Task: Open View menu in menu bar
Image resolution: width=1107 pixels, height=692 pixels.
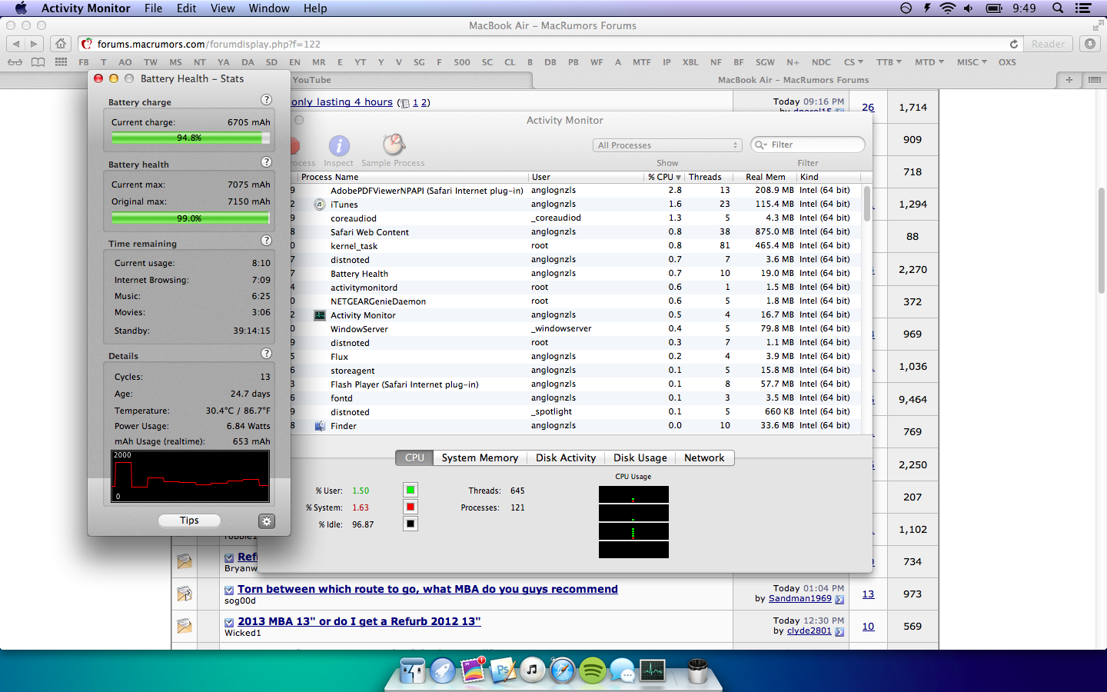Action: pos(222,8)
